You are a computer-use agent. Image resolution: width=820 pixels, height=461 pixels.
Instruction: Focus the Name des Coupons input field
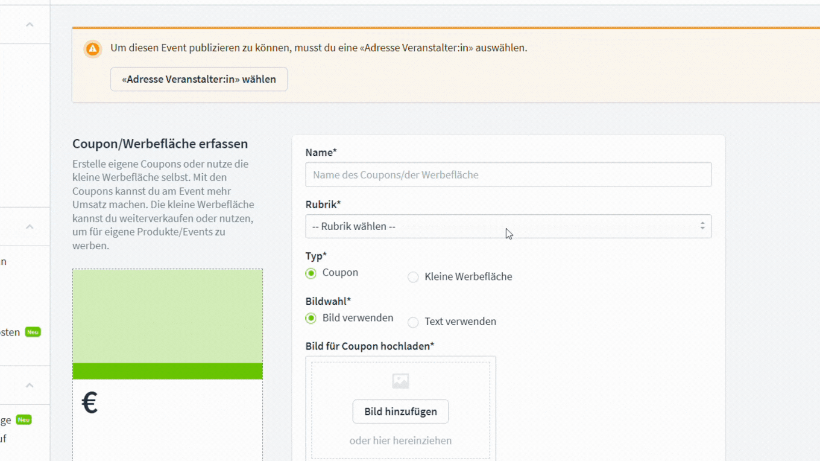(508, 175)
